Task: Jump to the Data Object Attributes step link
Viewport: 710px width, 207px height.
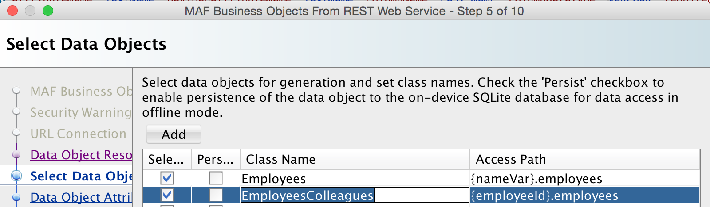Action: pyautogui.click(x=81, y=197)
